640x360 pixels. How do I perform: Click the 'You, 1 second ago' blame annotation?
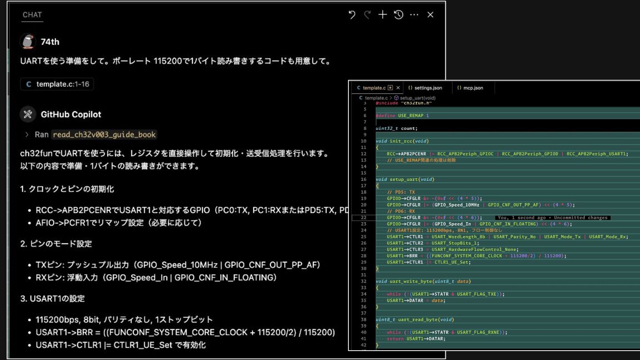[x=552, y=218]
